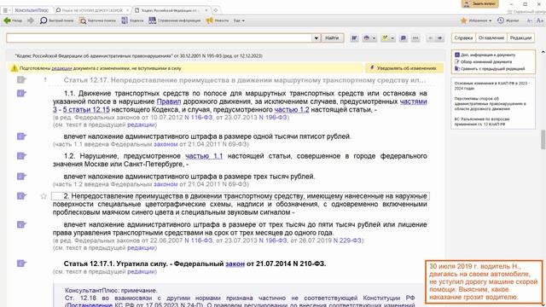Screen dimensions: 546x307
Task: Click margin note icon beside paragraph 1.1
Action: pos(21,93)
